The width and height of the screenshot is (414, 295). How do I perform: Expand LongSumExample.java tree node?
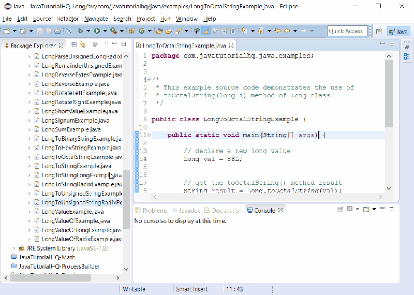point(29,130)
